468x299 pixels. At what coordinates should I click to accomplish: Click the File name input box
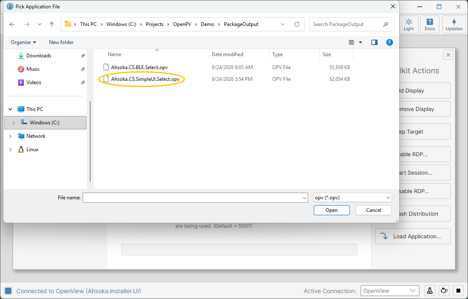coord(192,198)
